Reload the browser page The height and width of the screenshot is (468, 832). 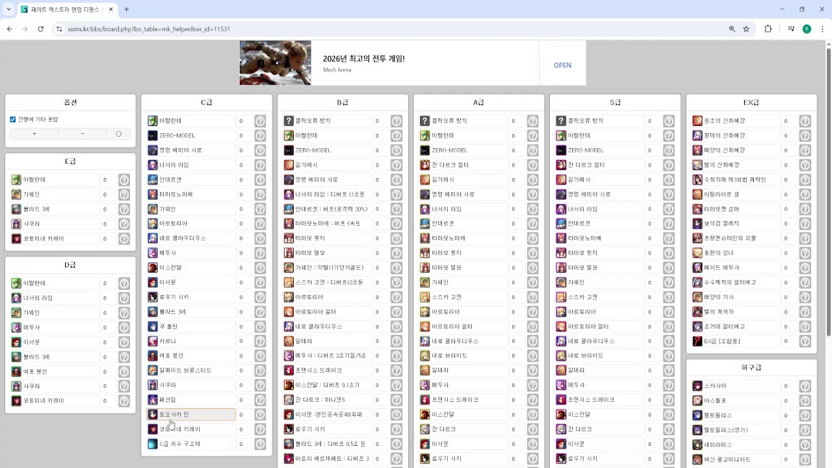(40, 29)
